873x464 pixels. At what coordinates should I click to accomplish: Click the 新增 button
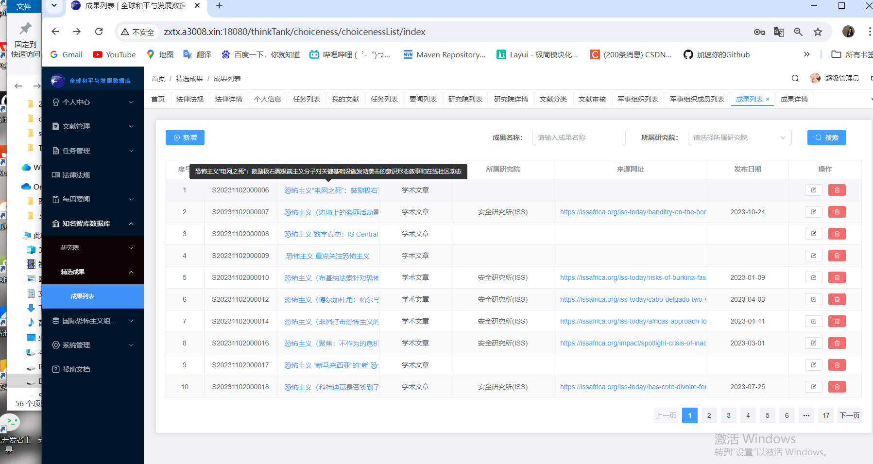coord(185,137)
